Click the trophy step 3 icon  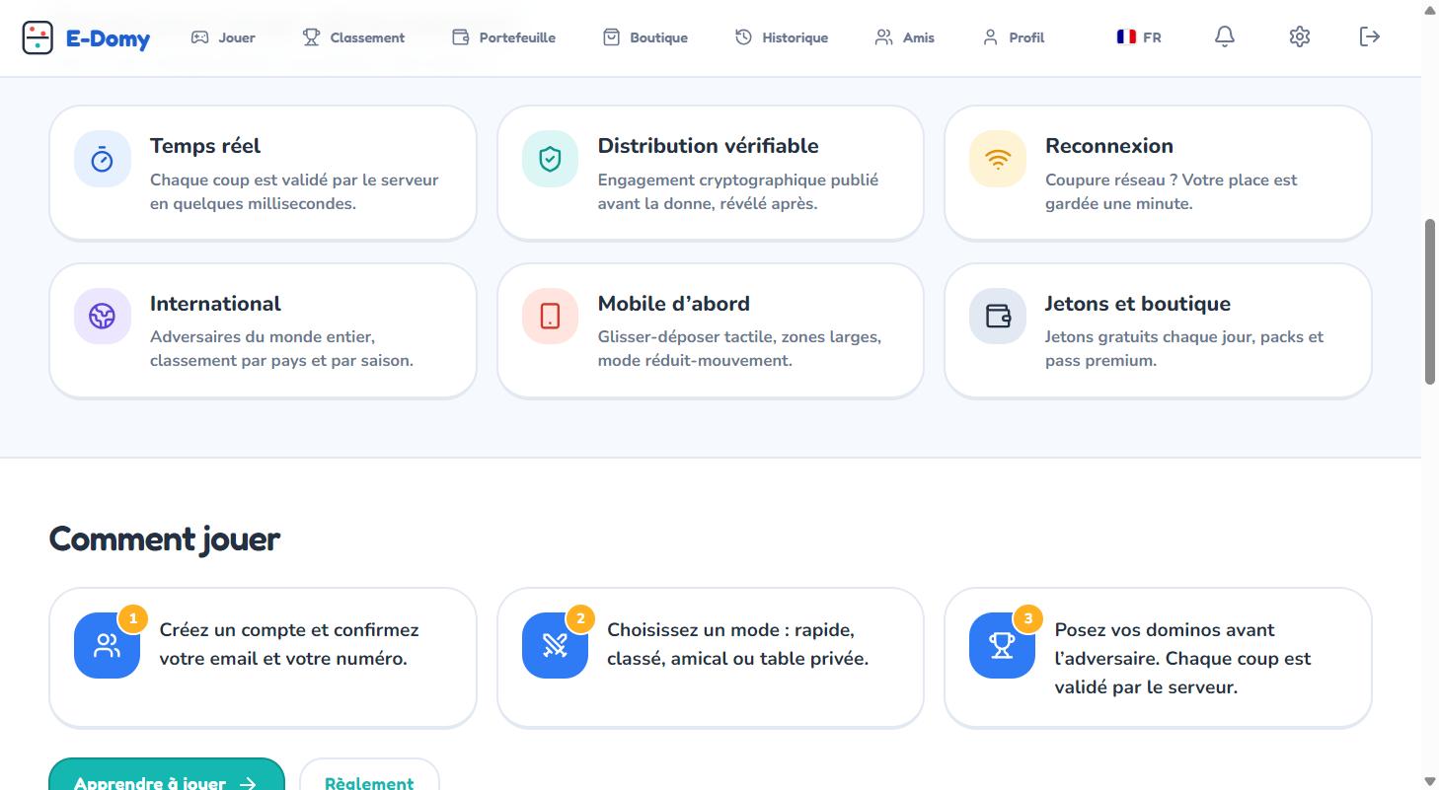(1002, 646)
